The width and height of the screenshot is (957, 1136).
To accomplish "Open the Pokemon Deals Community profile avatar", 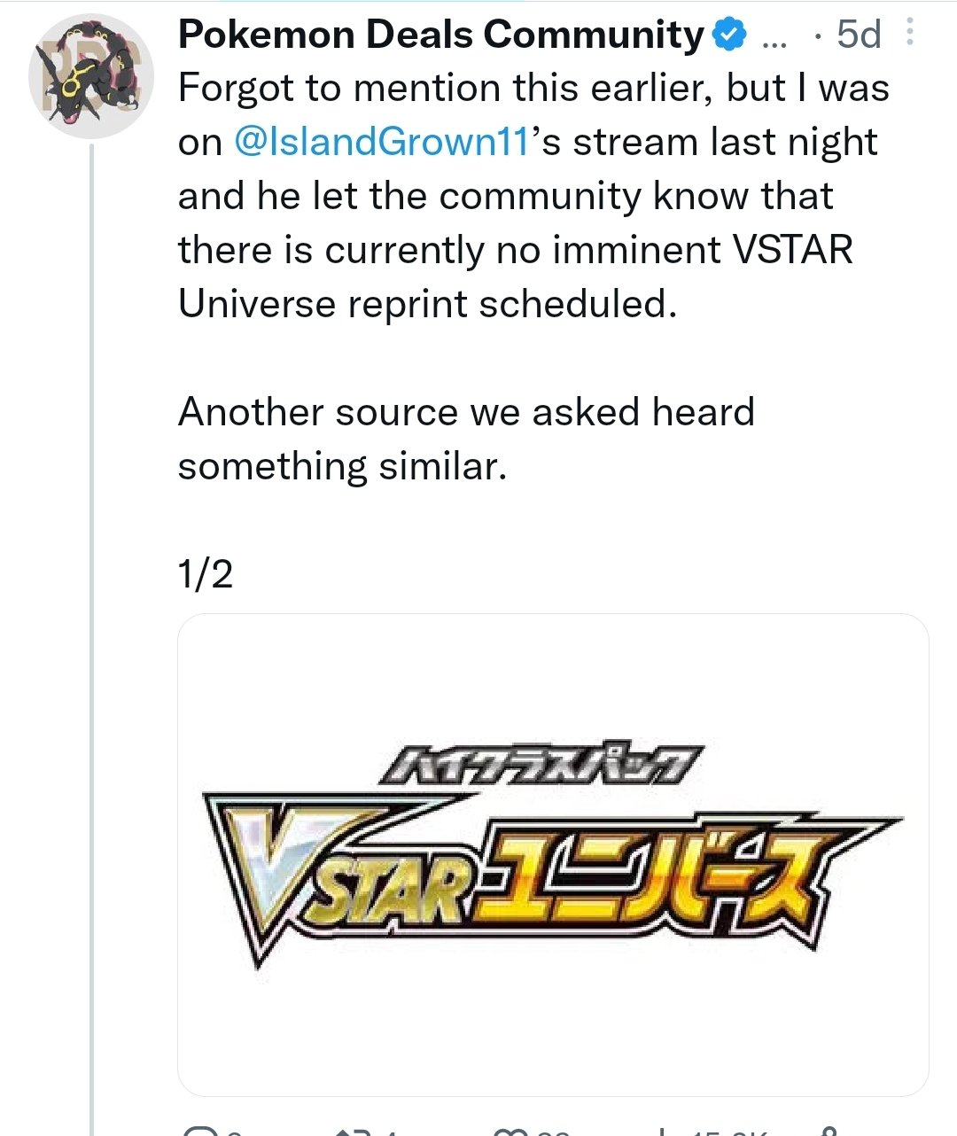I will click(x=91, y=77).
